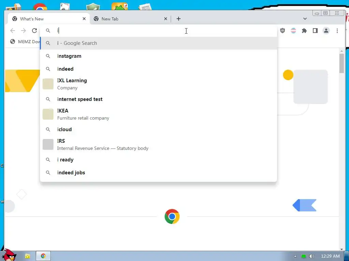
Task: Choose the i ready suggestion
Action: [158, 160]
